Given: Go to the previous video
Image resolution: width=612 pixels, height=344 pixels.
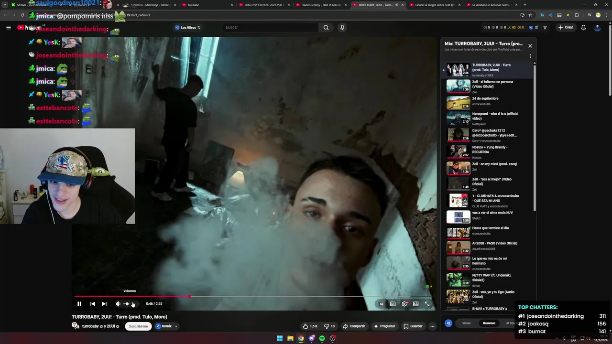Looking at the screenshot, I should pyautogui.click(x=93, y=304).
